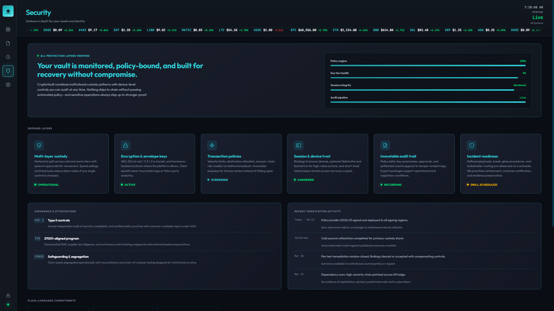
Task: Click the CryptoVault logo icon
Action: click(8, 11)
